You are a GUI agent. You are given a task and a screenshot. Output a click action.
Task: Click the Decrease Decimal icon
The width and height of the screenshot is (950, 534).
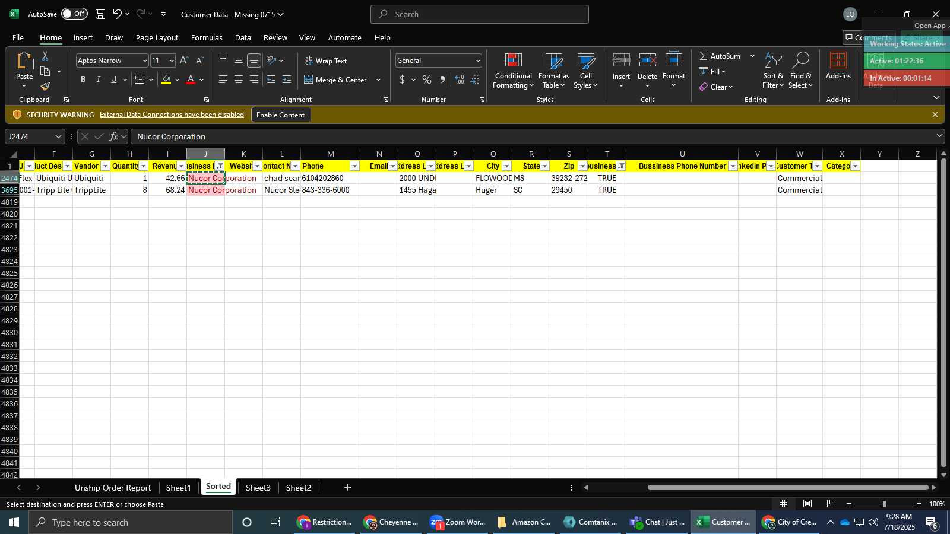click(x=476, y=80)
